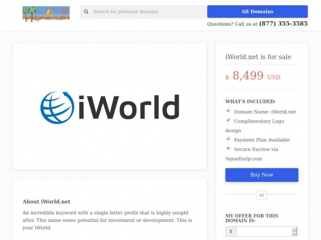
Task: Click the 'WHAT'S INCLUDED:' label
Action: tap(250, 101)
